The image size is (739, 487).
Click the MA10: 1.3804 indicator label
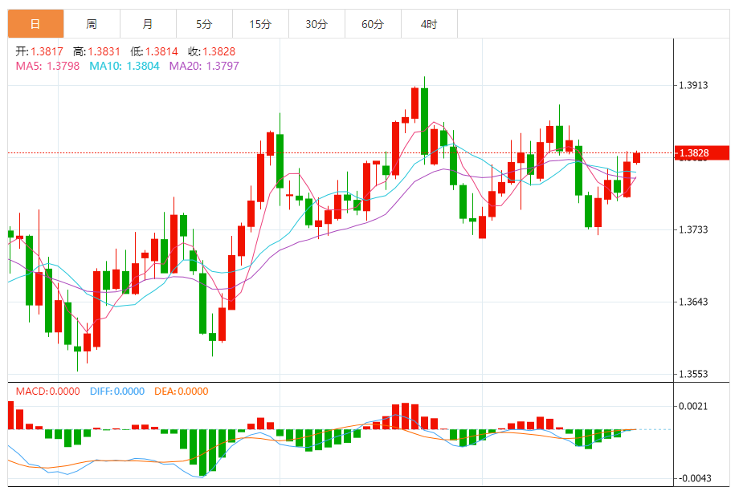click(125, 66)
